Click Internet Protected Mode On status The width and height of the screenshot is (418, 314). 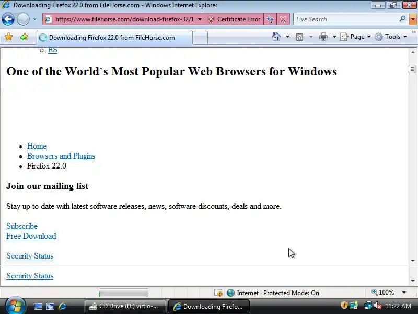[273, 293]
